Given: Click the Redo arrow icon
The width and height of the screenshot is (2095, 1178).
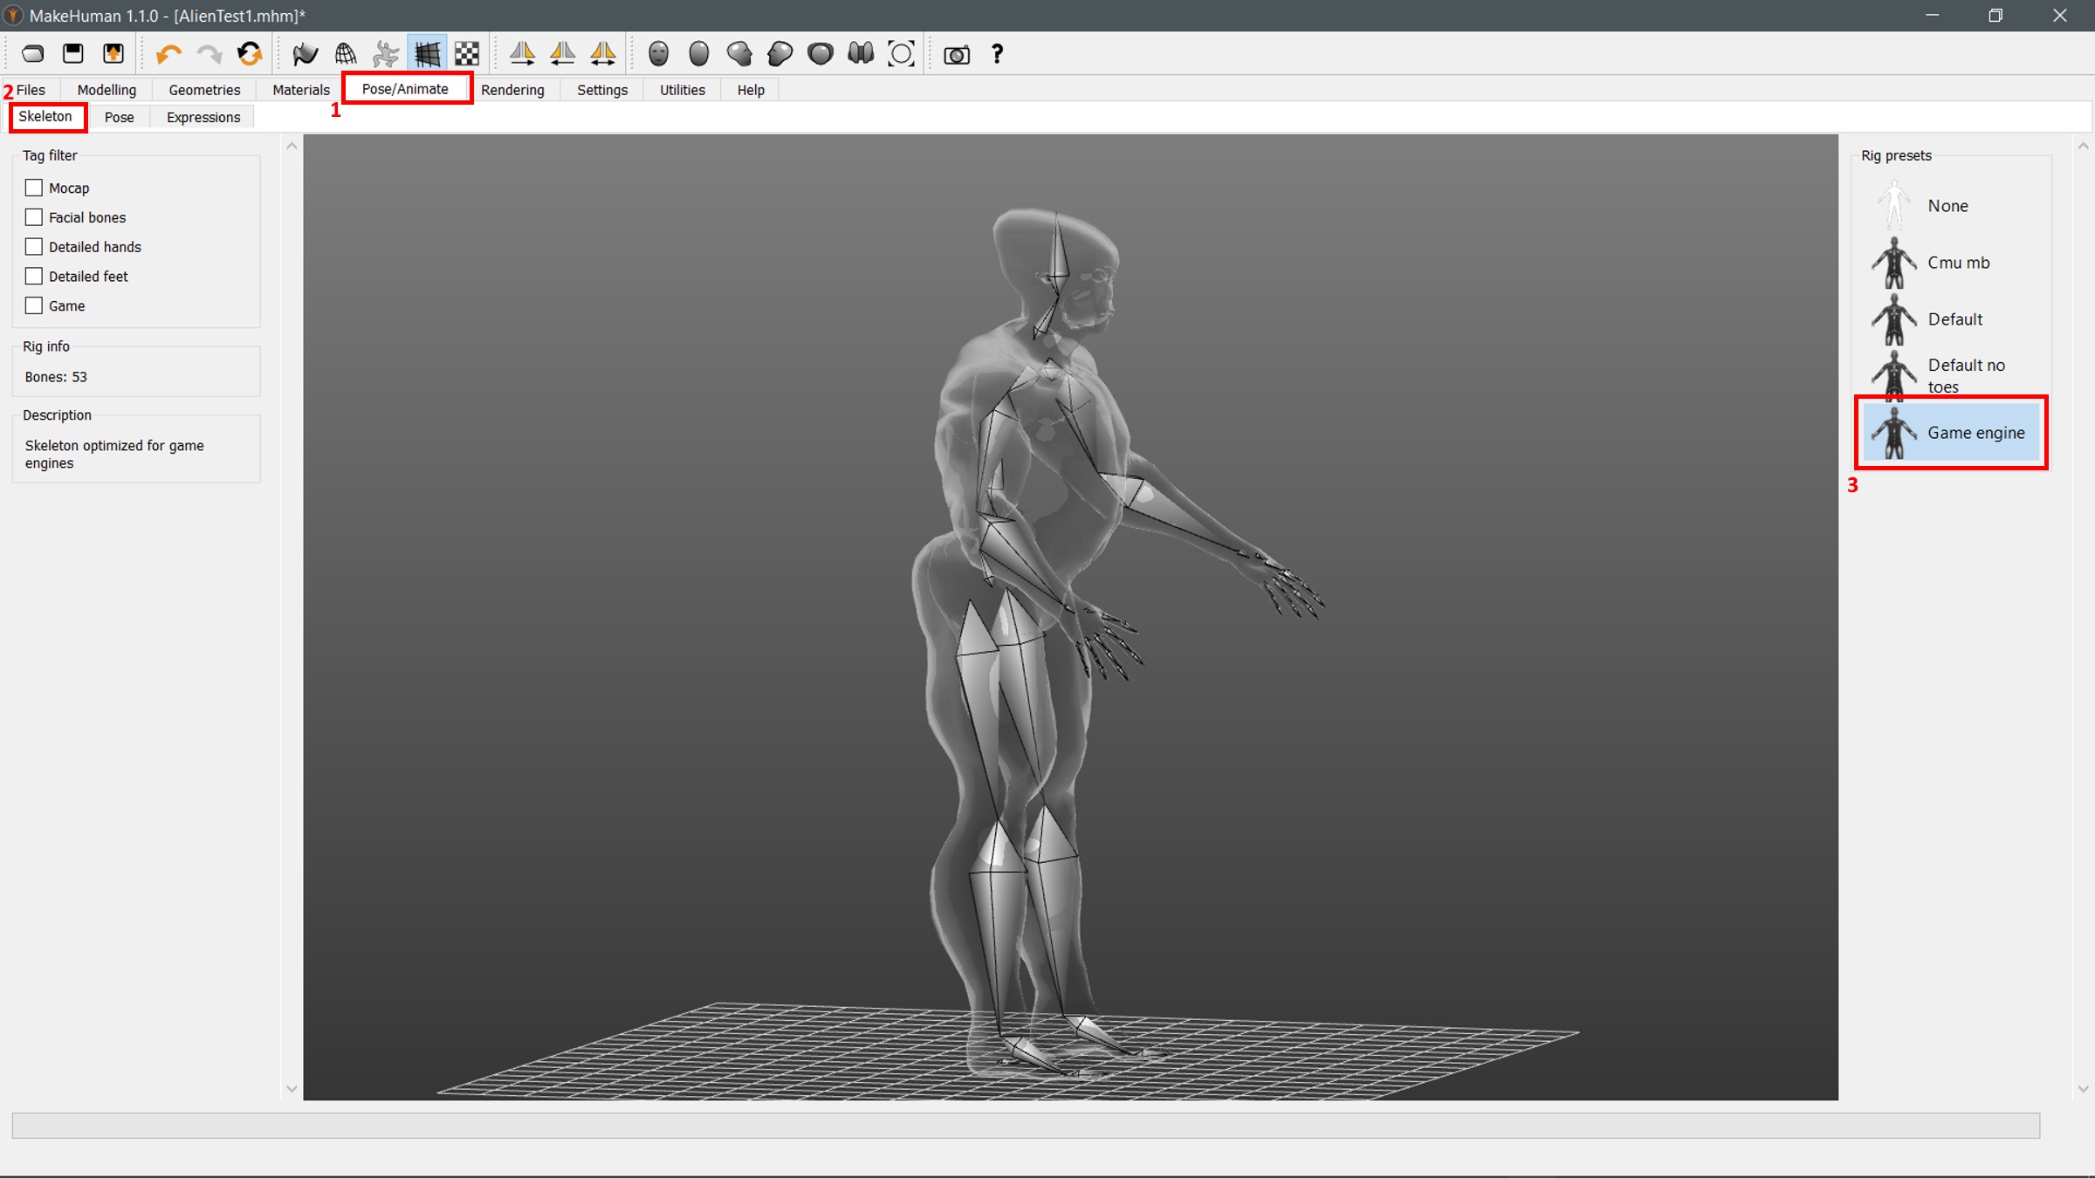Looking at the screenshot, I should 209,54.
